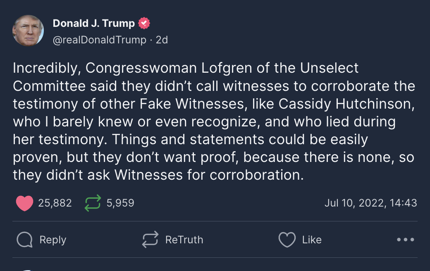
Task: Click the next post's partial avatar
Action: [27, 270]
